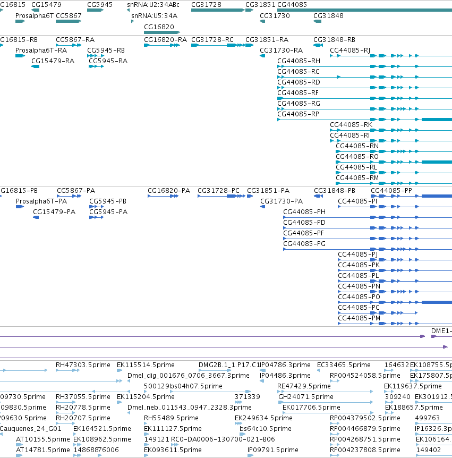
Task: Open transcript "CG44085-RM"
Action: tap(357, 178)
